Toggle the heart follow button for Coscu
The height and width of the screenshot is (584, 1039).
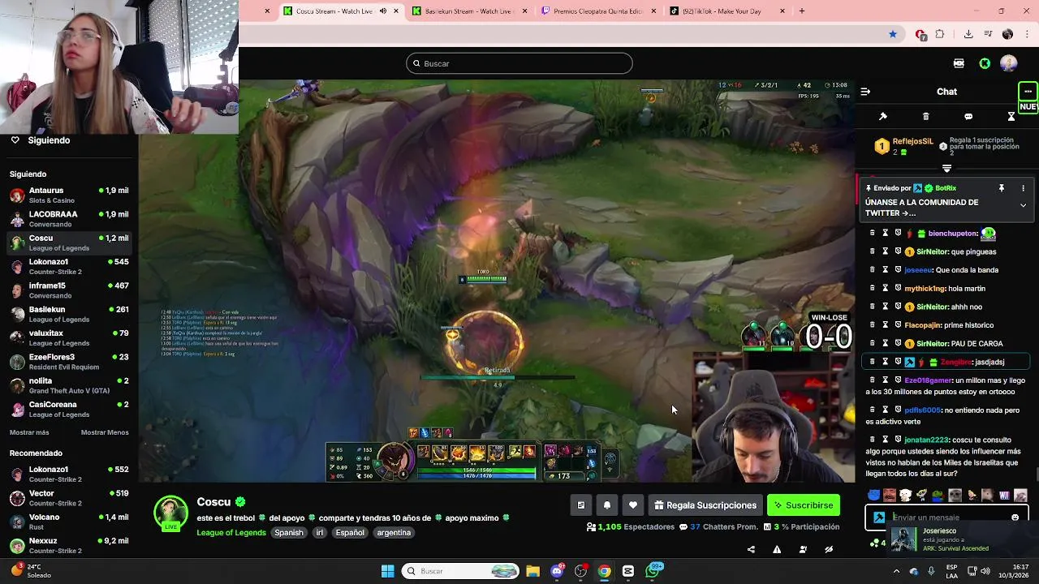click(x=633, y=505)
